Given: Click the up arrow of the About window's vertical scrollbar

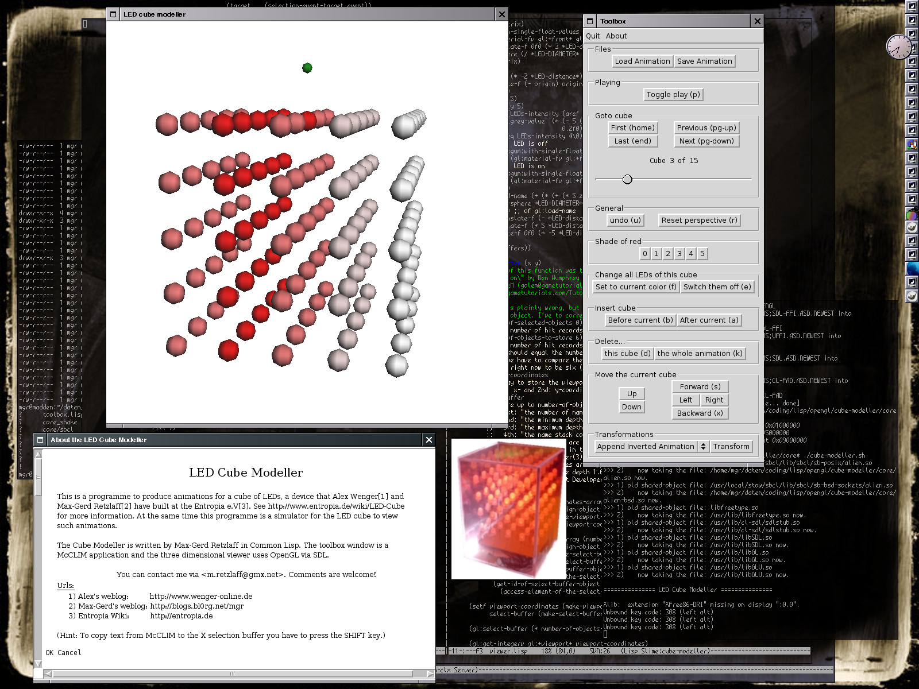Looking at the screenshot, I should click(38, 454).
